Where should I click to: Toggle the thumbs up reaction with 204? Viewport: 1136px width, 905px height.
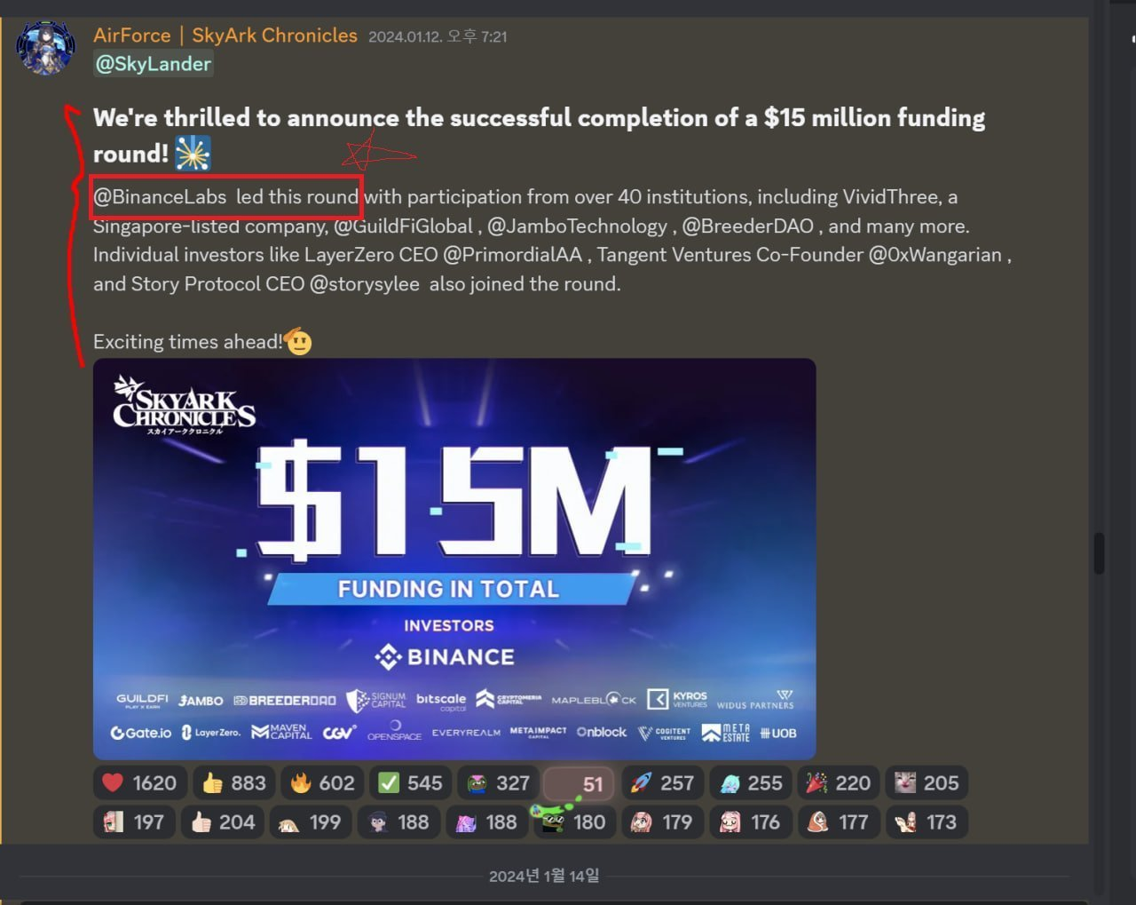222,822
